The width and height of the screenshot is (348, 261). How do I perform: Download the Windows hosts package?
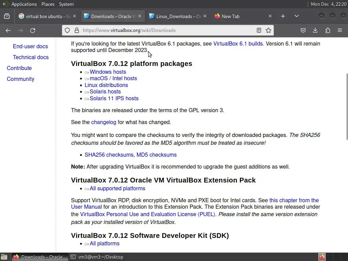click(108, 72)
